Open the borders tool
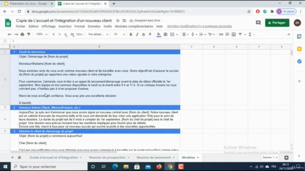This screenshot has width=305, height=171. [x=165, y=35]
